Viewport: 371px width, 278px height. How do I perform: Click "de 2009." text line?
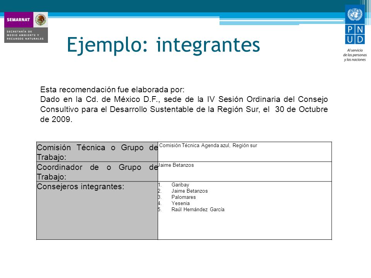coord(56,119)
